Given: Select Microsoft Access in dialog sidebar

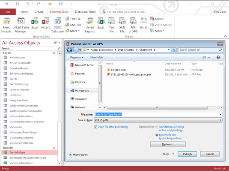Looking at the screenshot, I should point(82,65).
